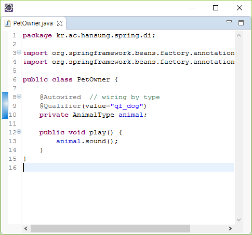This screenshot has width=252, height=235.
Task: Click "animal.sound();" on line 13
Action: 87,141
